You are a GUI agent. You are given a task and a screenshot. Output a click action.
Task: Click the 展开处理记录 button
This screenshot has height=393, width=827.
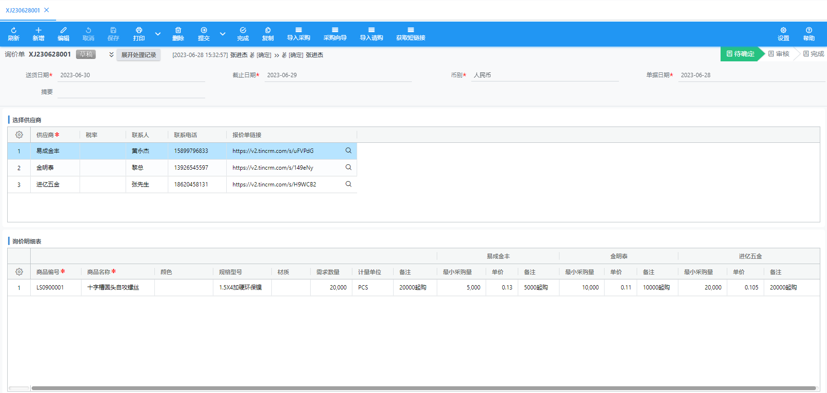coord(139,55)
